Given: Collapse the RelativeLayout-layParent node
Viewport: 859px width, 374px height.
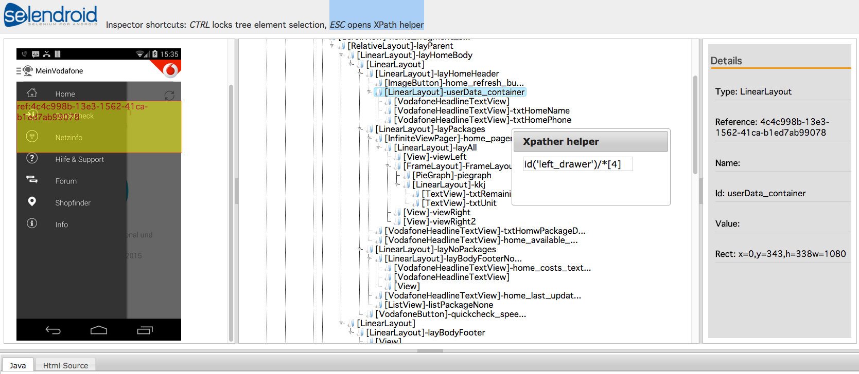Looking at the screenshot, I should (x=332, y=46).
